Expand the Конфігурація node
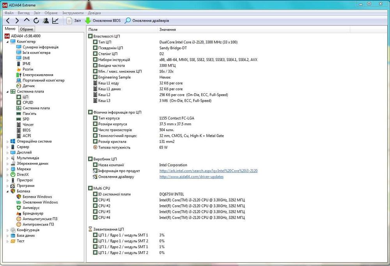 pos(7,230)
